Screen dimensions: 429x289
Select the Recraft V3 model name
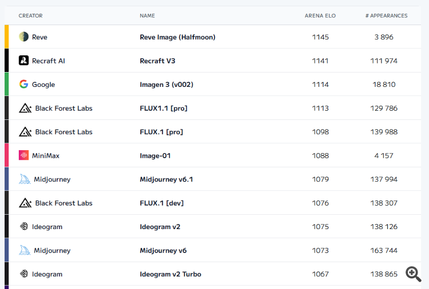[158, 61]
